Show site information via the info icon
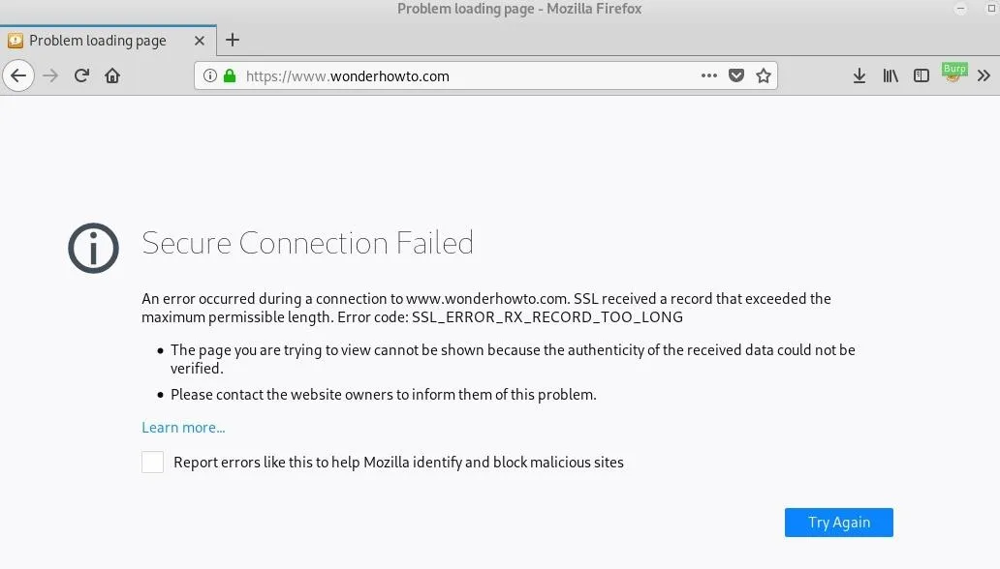Screen dimensions: 1000x569 210,75
